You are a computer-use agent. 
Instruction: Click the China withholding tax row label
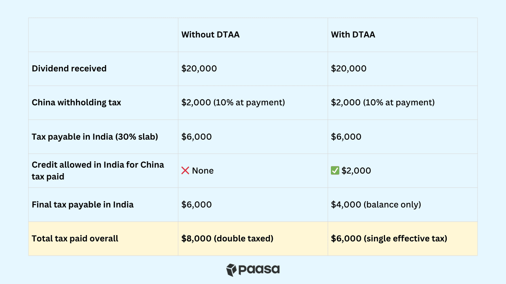click(76, 103)
